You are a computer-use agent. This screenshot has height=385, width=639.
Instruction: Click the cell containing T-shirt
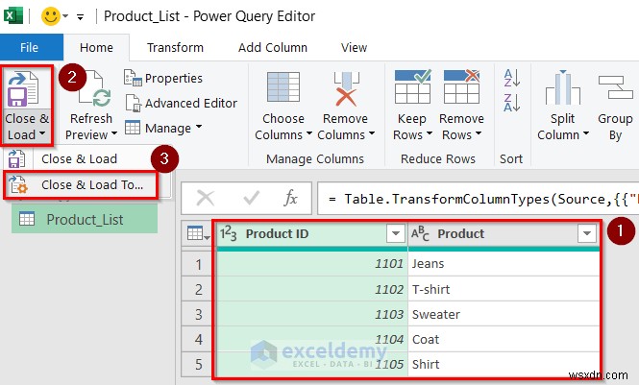click(x=504, y=289)
